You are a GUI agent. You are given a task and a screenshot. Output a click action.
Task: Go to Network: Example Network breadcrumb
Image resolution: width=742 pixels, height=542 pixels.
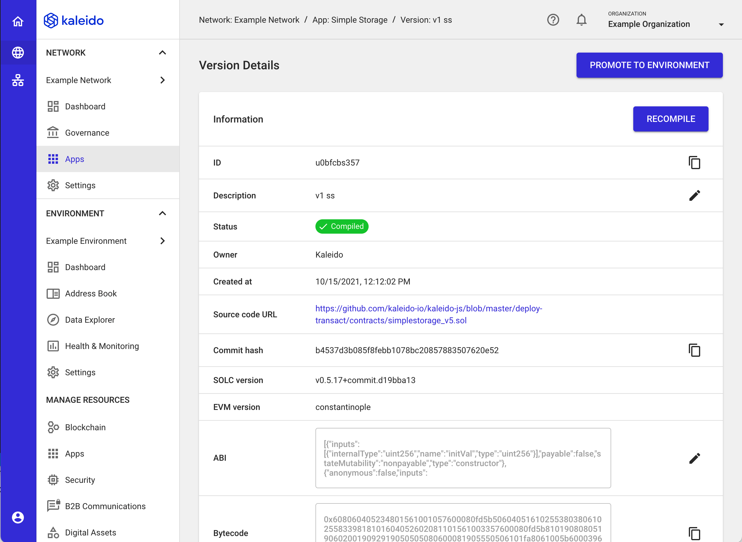click(x=249, y=20)
